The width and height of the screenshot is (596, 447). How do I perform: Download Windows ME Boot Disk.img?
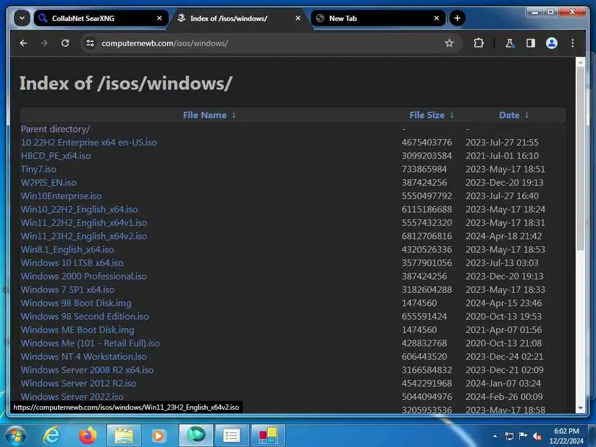tap(77, 330)
